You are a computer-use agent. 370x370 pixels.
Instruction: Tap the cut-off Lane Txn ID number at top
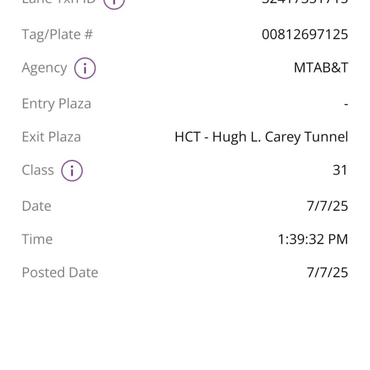[x=305, y=2]
